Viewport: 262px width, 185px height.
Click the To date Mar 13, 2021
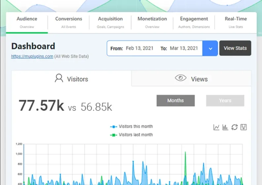[184, 48]
